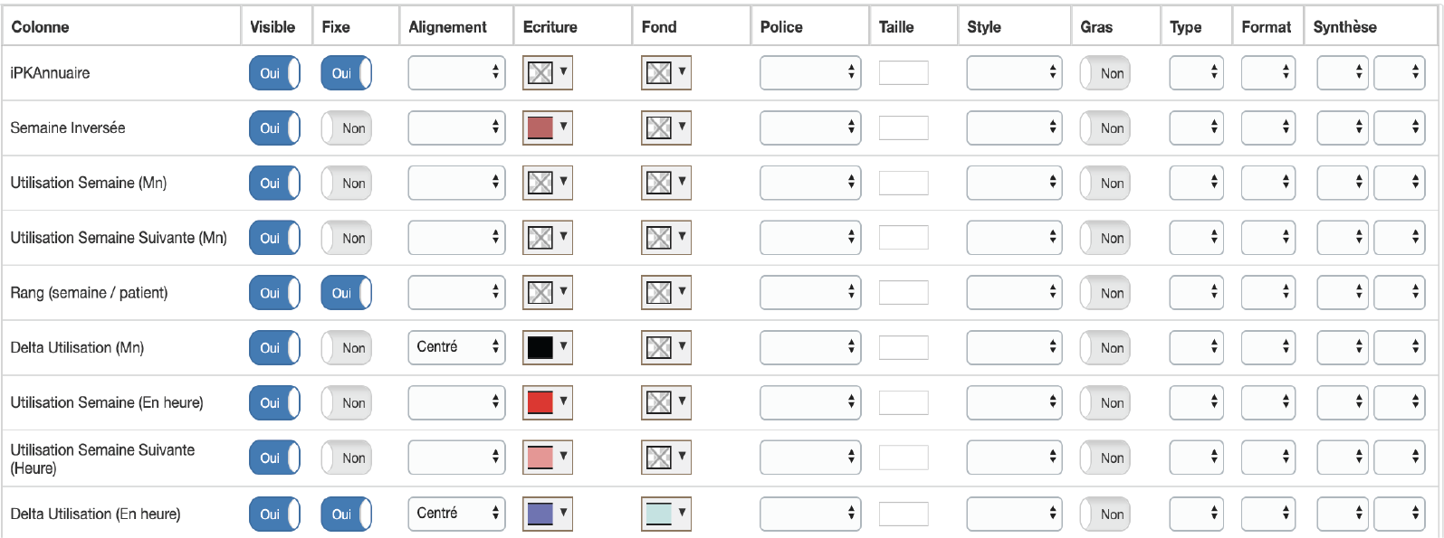This screenshot has width=1444, height=538.
Task: Open the empty Fond color picker for Semaine Inversée
Action: (666, 128)
